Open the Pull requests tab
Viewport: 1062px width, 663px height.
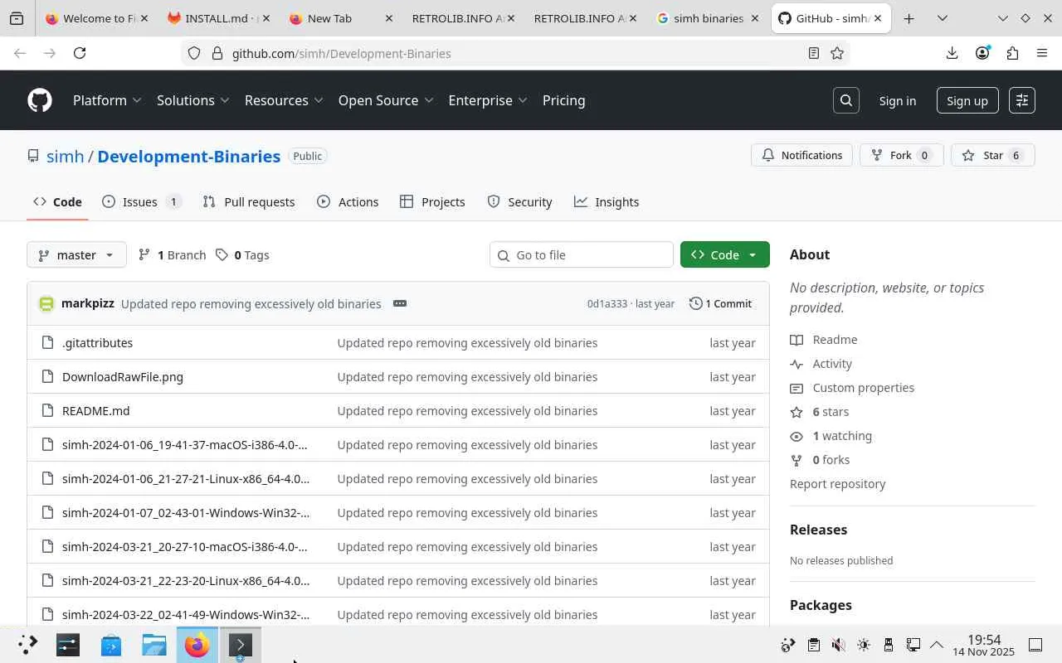pos(249,201)
